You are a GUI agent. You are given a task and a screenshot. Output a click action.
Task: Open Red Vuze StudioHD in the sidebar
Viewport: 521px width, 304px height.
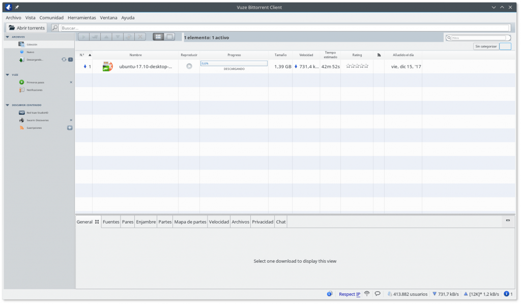click(37, 113)
